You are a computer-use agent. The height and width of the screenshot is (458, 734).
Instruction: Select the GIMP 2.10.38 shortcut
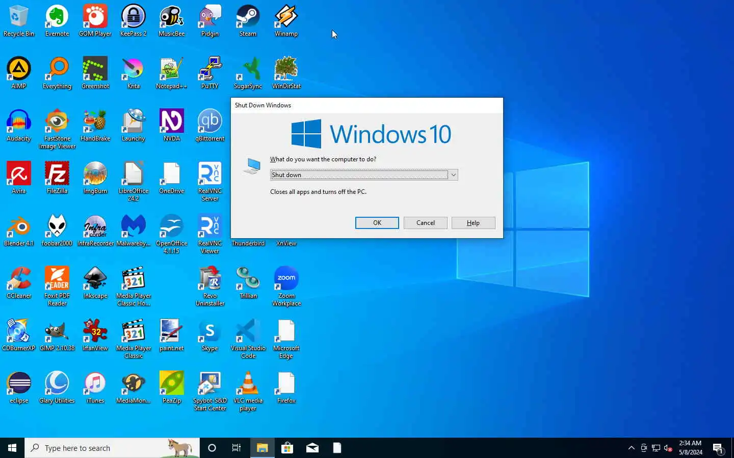57,335
